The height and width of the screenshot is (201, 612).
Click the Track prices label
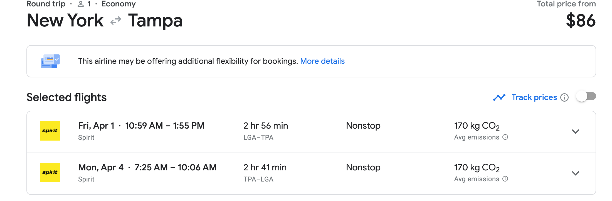click(x=534, y=97)
